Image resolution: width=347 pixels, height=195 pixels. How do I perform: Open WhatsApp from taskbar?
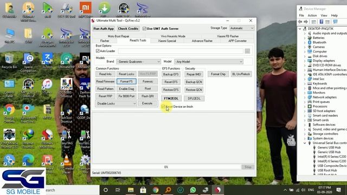click(193, 190)
